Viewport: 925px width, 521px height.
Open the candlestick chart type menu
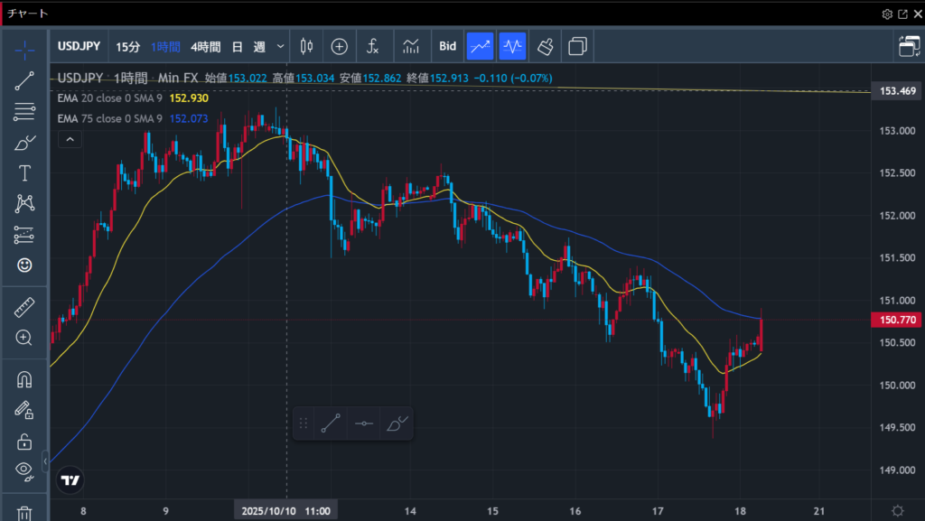(306, 46)
